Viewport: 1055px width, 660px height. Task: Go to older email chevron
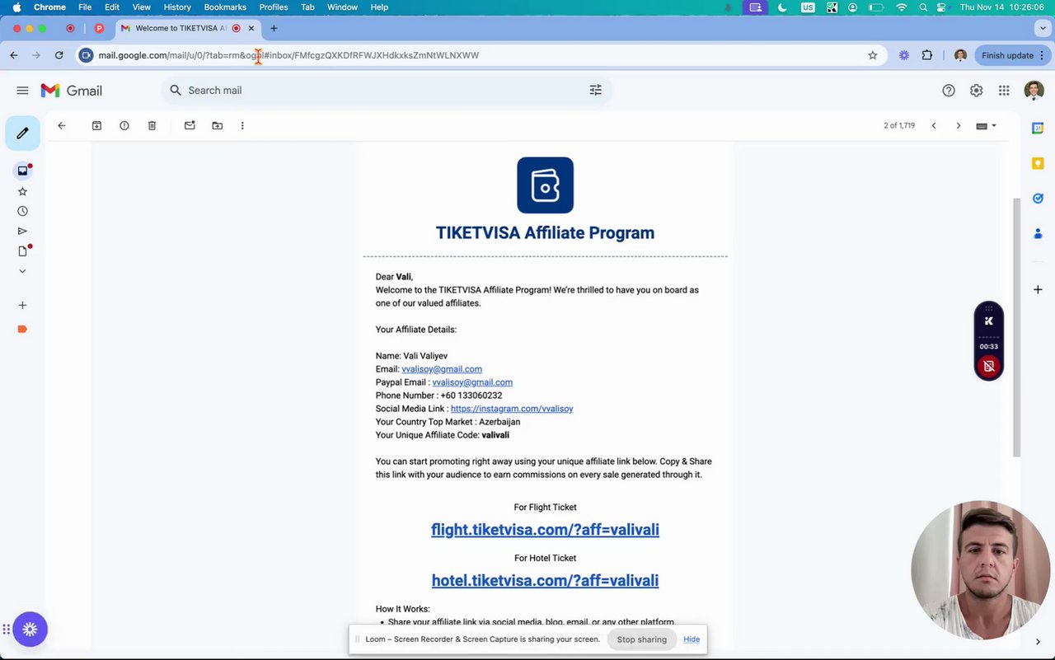958,125
